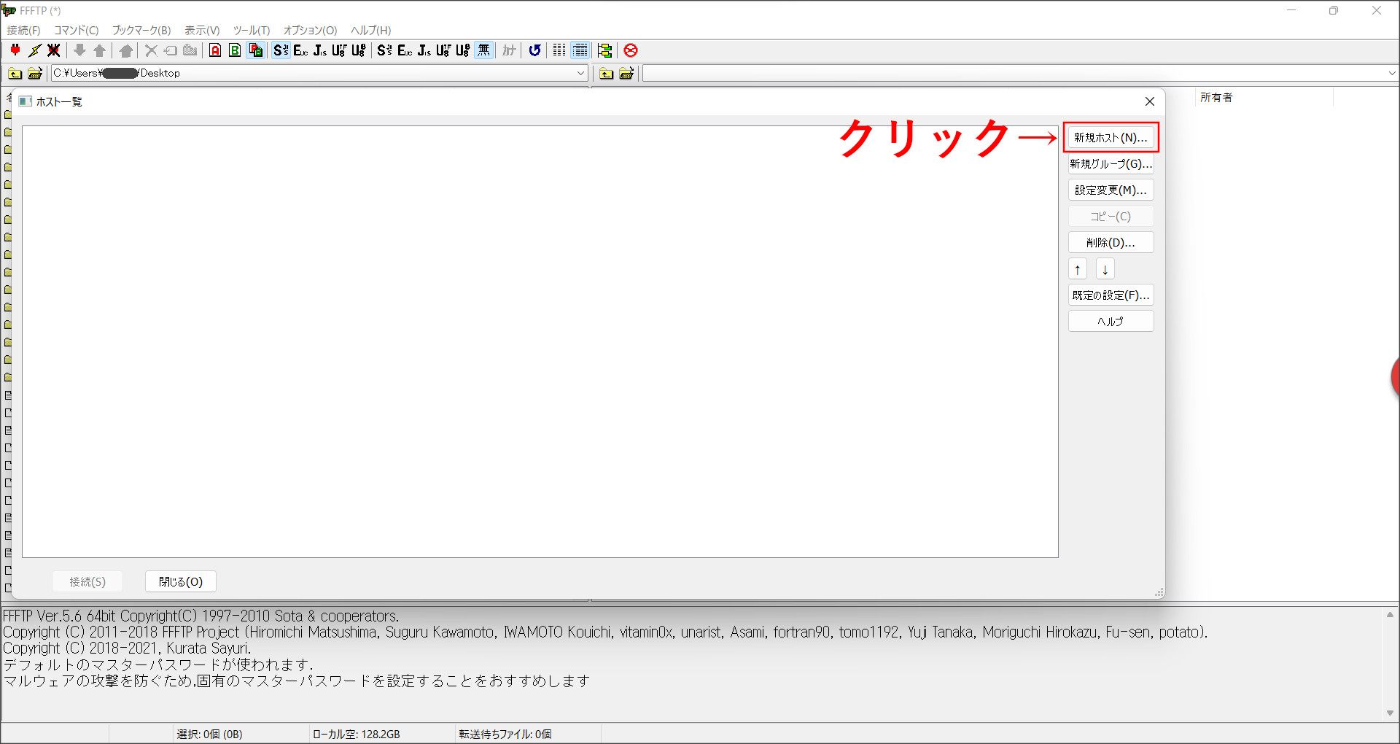
Task: Expand the remote directory path dropdown
Action: pos(1392,73)
